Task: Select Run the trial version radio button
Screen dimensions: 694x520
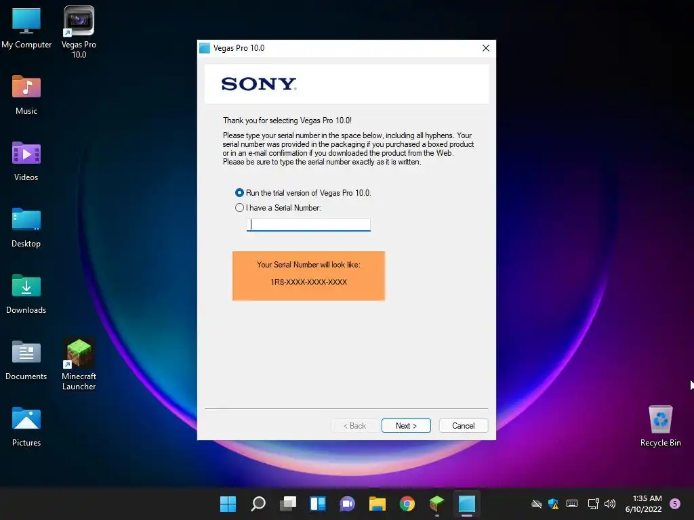Action: (x=239, y=193)
